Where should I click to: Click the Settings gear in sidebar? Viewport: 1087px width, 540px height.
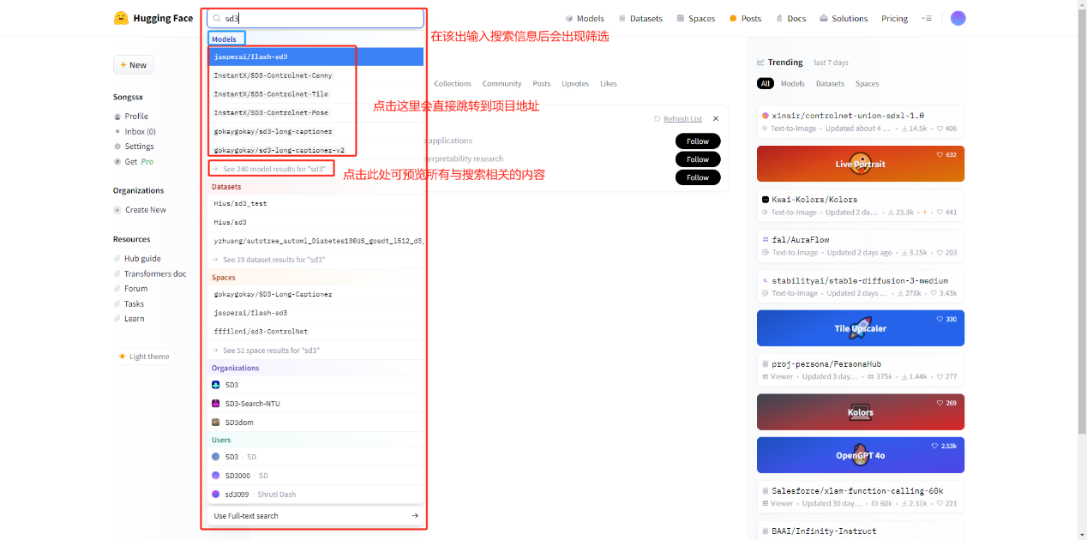(117, 147)
